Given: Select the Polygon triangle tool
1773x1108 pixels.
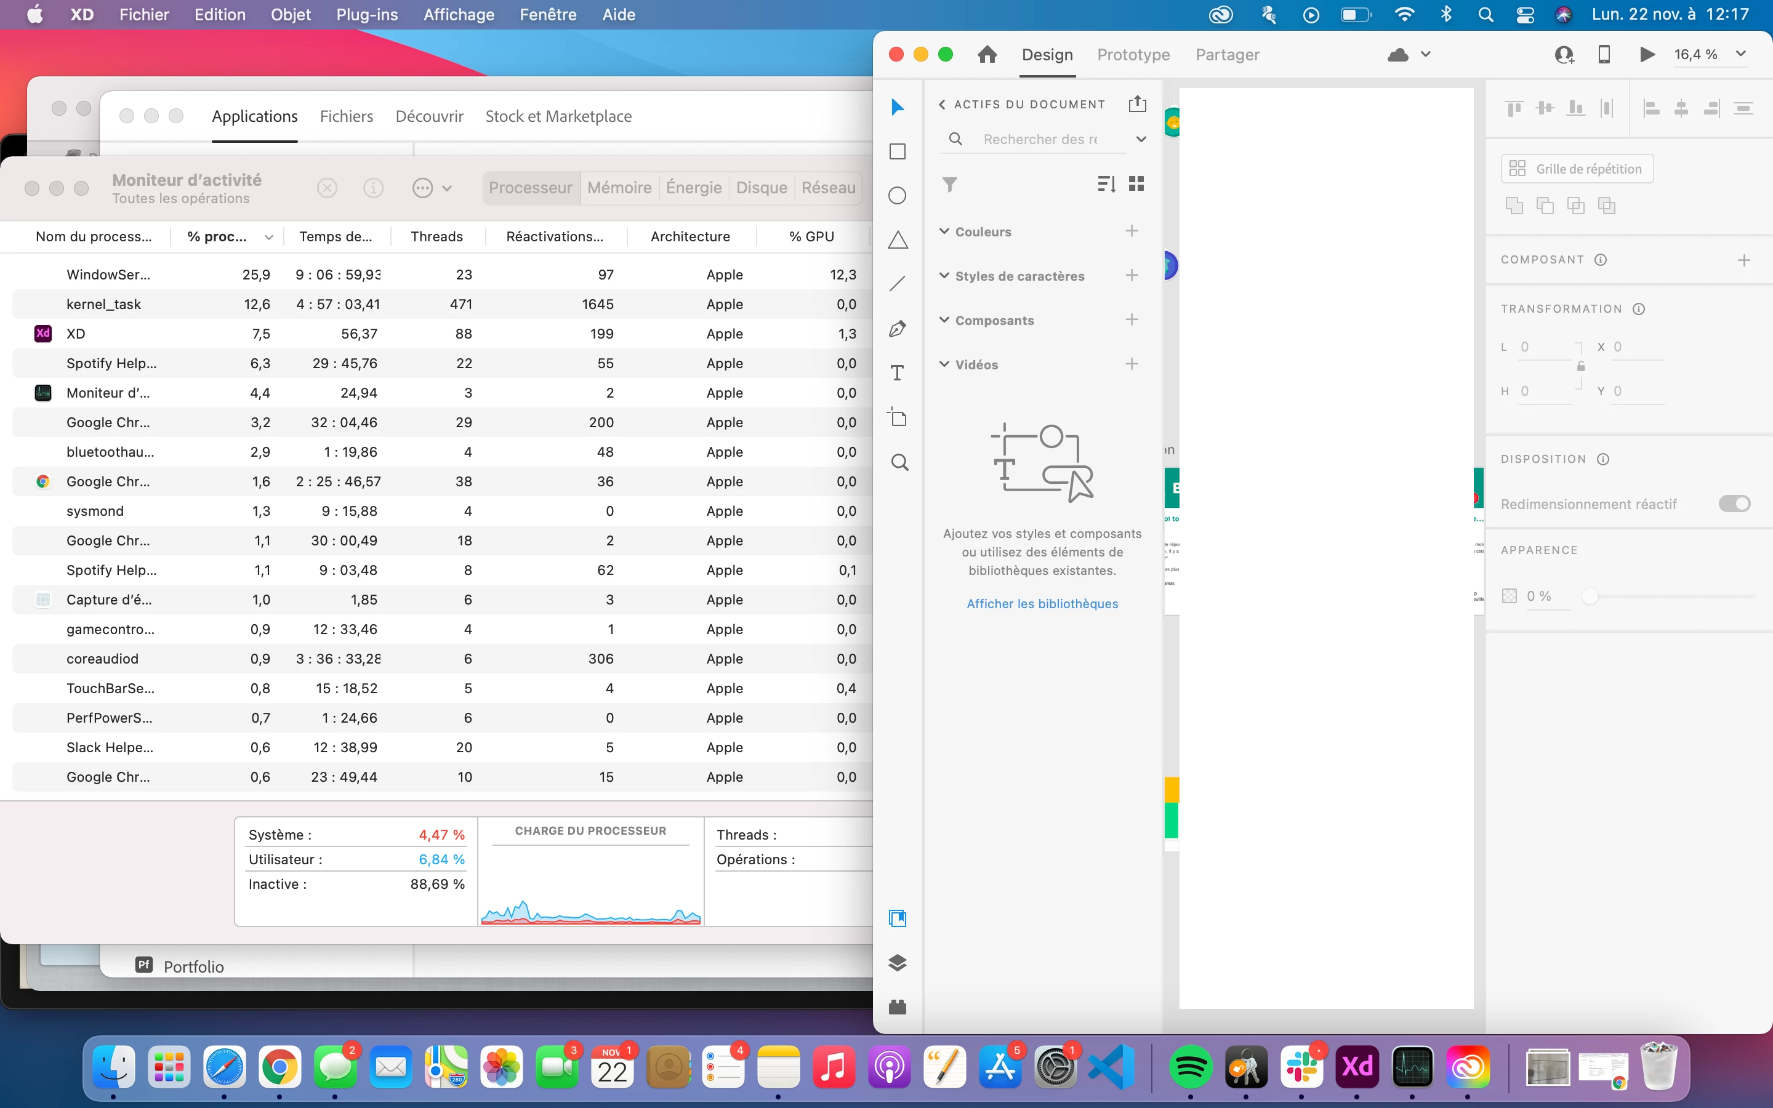Looking at the screenshot, I should click(898, 239).
